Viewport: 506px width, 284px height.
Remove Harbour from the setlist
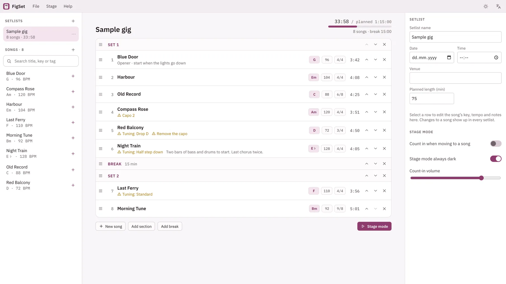pyautogui.click(x=384, y=77)
